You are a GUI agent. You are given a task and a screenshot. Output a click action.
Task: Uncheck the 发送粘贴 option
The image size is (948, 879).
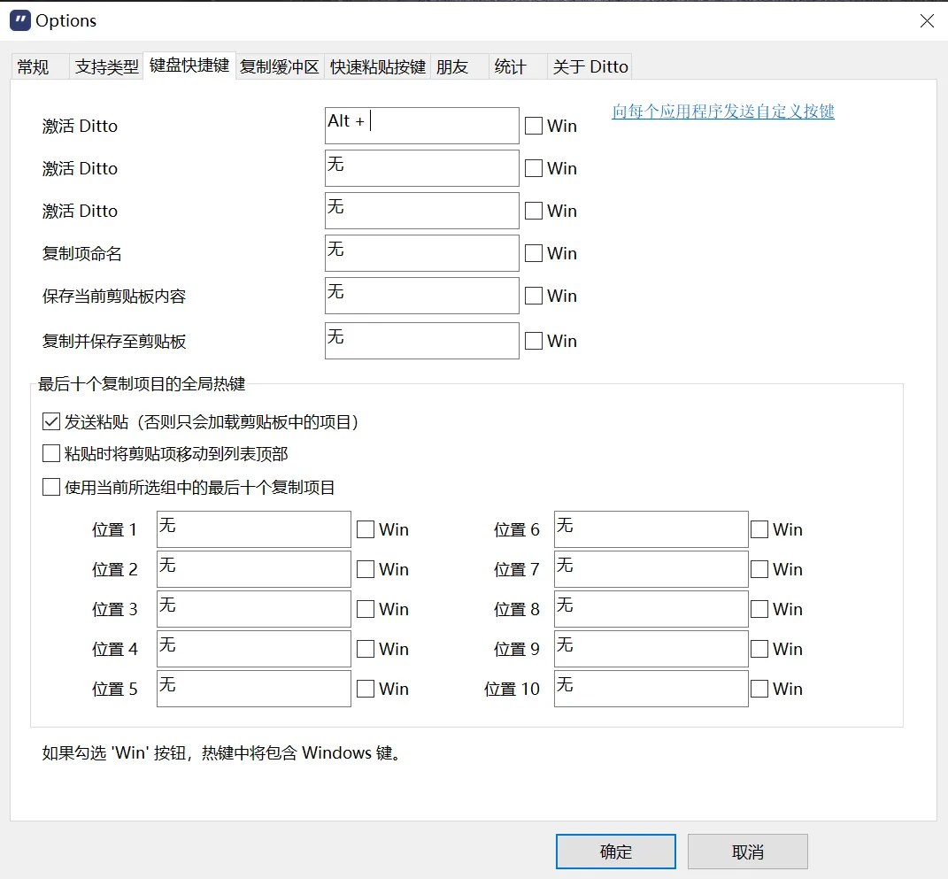51,422
